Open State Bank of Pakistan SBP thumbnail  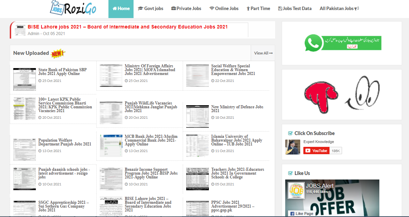(24, 79)
